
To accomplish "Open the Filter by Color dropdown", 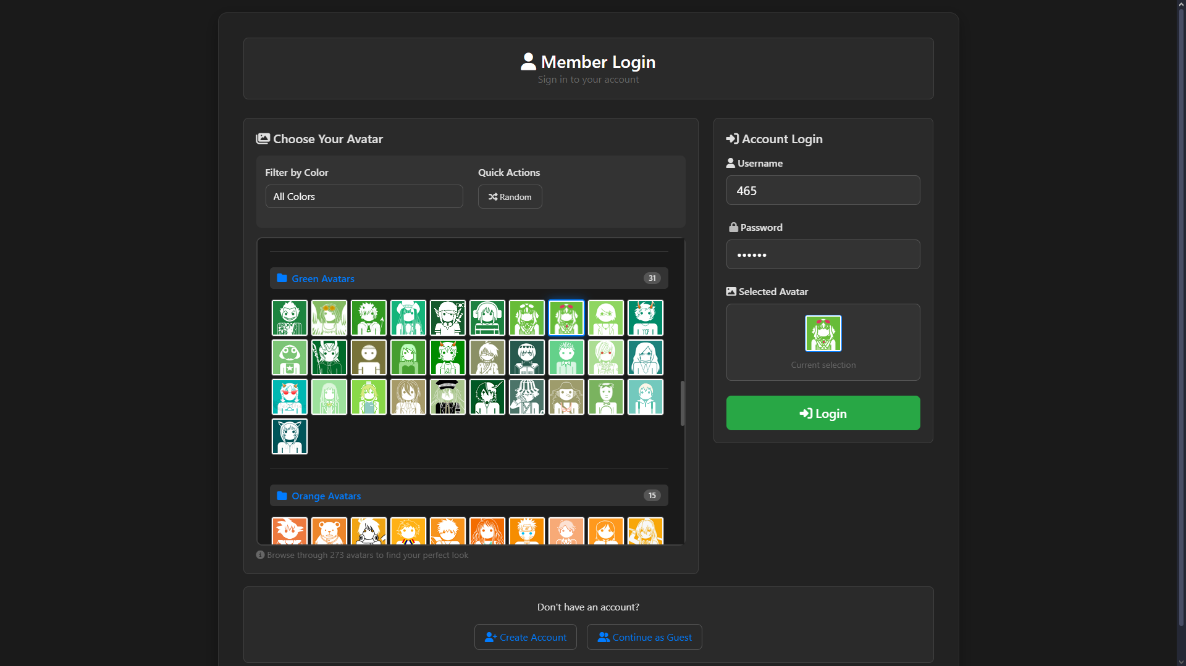I will 364,196.
